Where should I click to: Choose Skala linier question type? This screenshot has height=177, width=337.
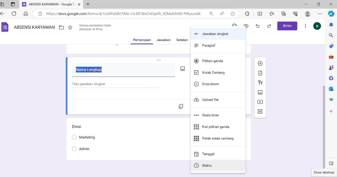[218, 115]
